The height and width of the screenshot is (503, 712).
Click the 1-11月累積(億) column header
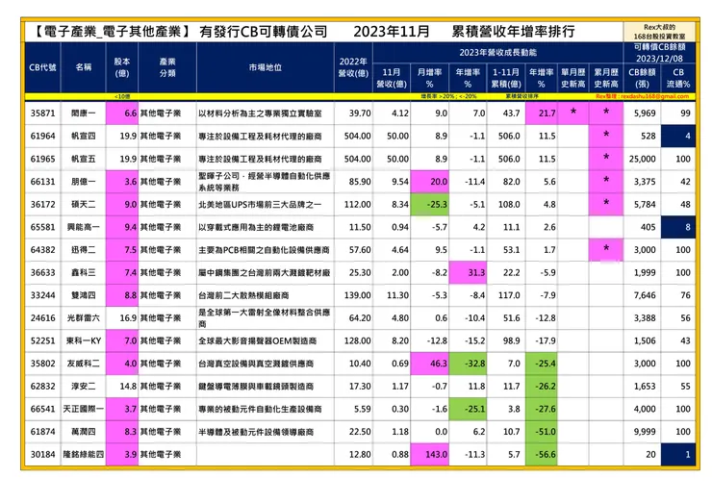pos(506,78)
